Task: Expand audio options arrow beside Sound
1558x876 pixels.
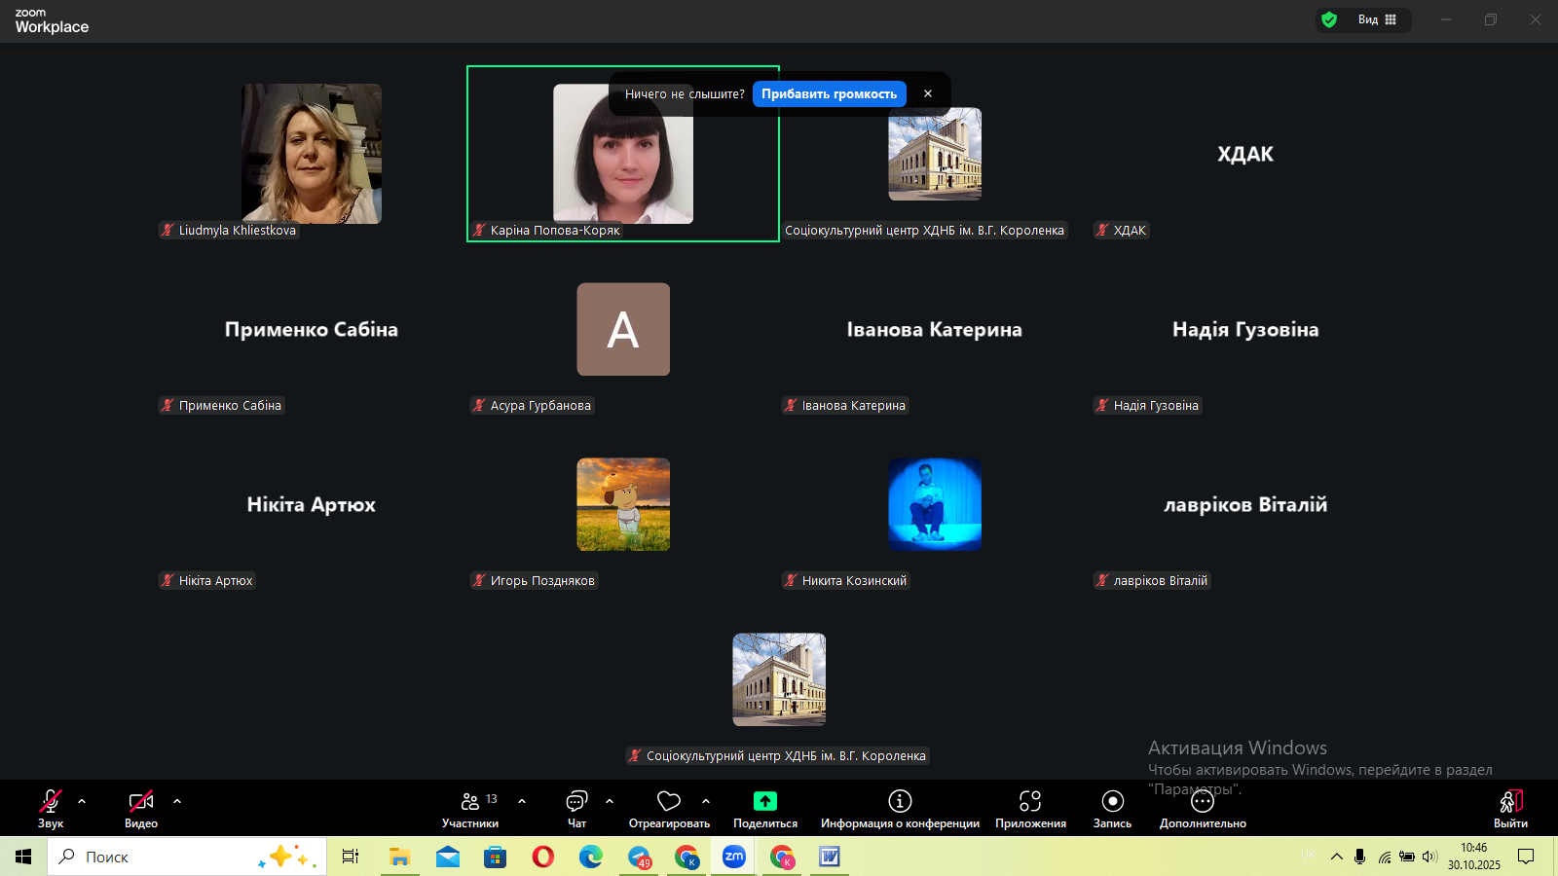Action: pos(82,801)
